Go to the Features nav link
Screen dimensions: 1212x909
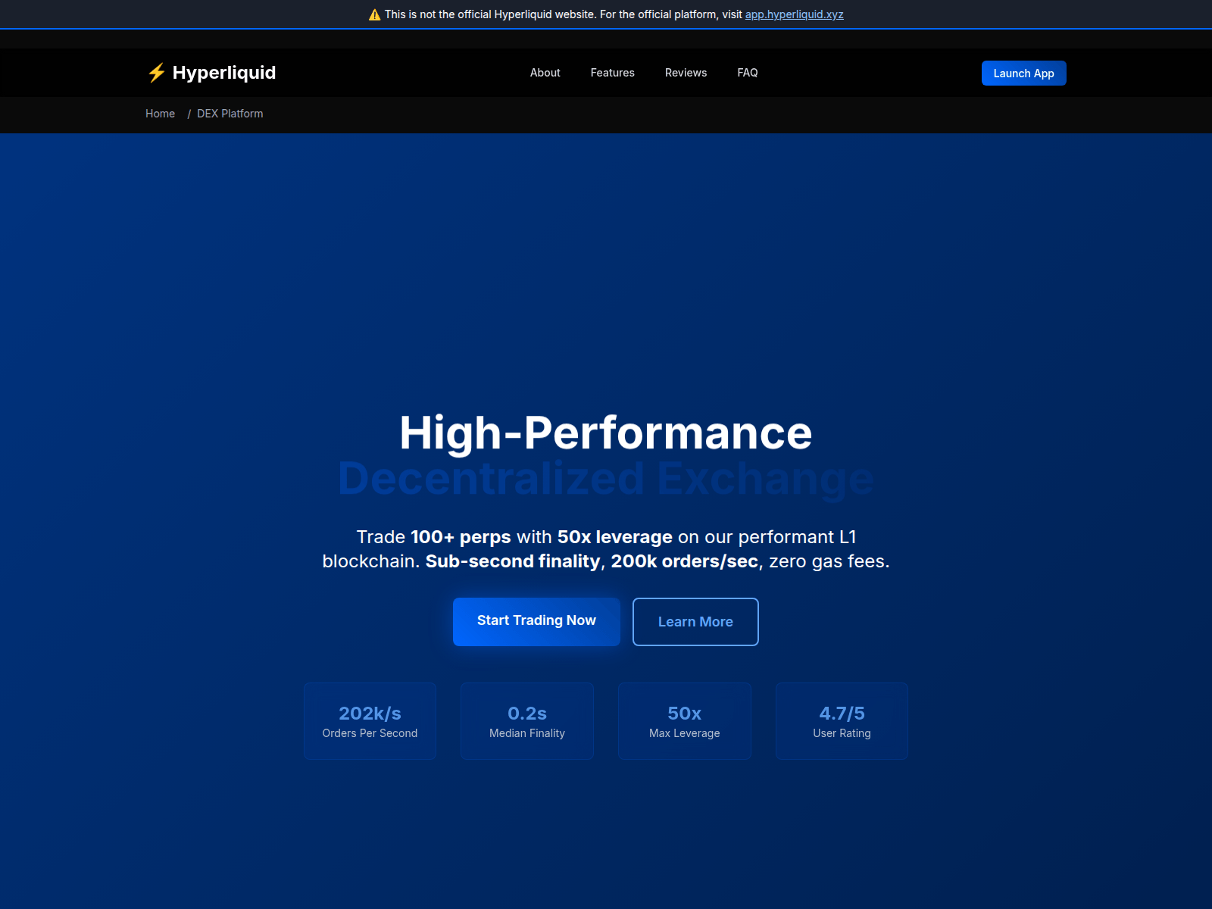613,73
